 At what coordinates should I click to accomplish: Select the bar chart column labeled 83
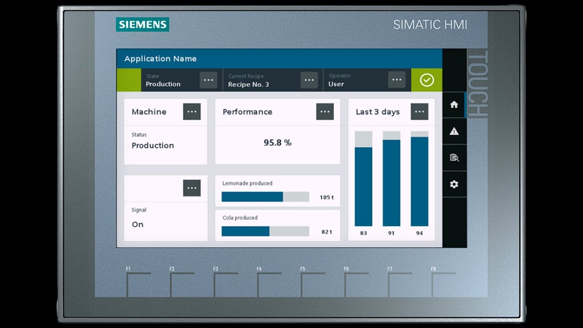tap(363, 179)
